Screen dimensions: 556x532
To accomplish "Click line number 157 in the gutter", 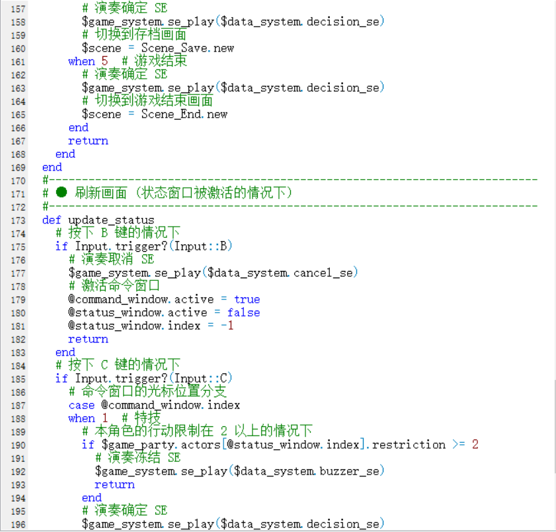I will click(18, 9).
